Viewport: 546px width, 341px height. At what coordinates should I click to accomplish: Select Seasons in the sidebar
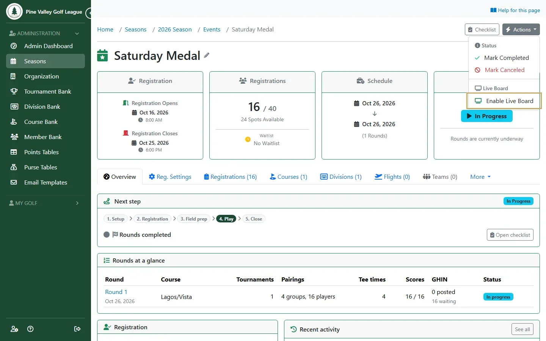pyautogui.click(x=45, y=61)
